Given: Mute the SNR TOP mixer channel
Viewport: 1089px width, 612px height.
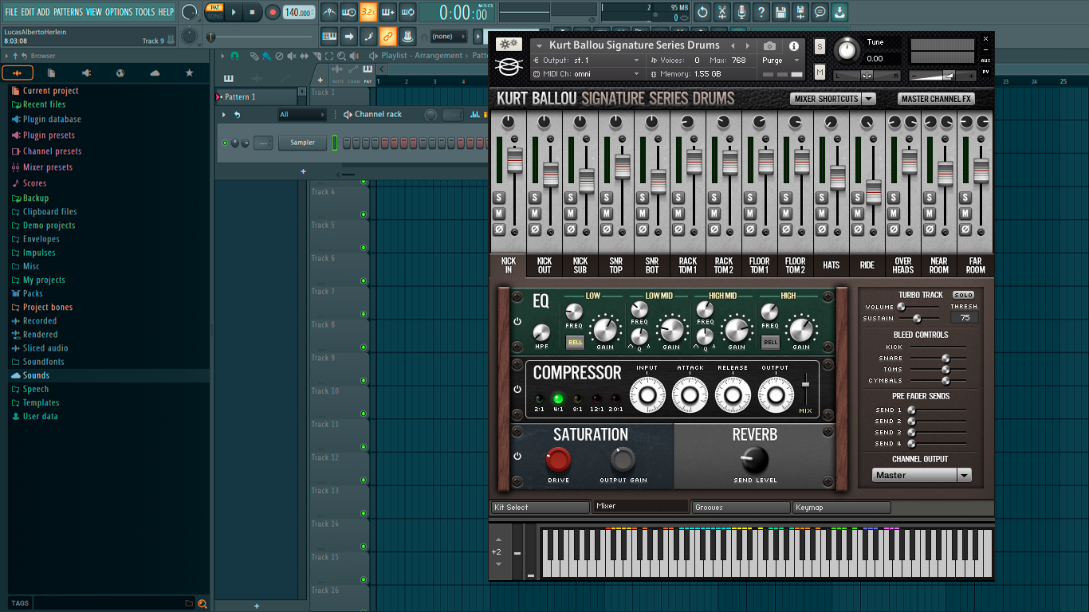Looking at the screenshot, I should pos(607,214).
